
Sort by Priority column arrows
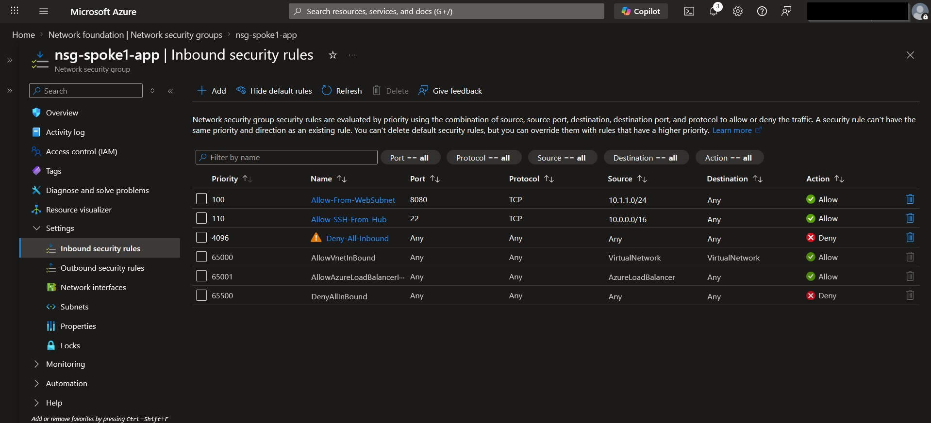[x=247, y=179]
